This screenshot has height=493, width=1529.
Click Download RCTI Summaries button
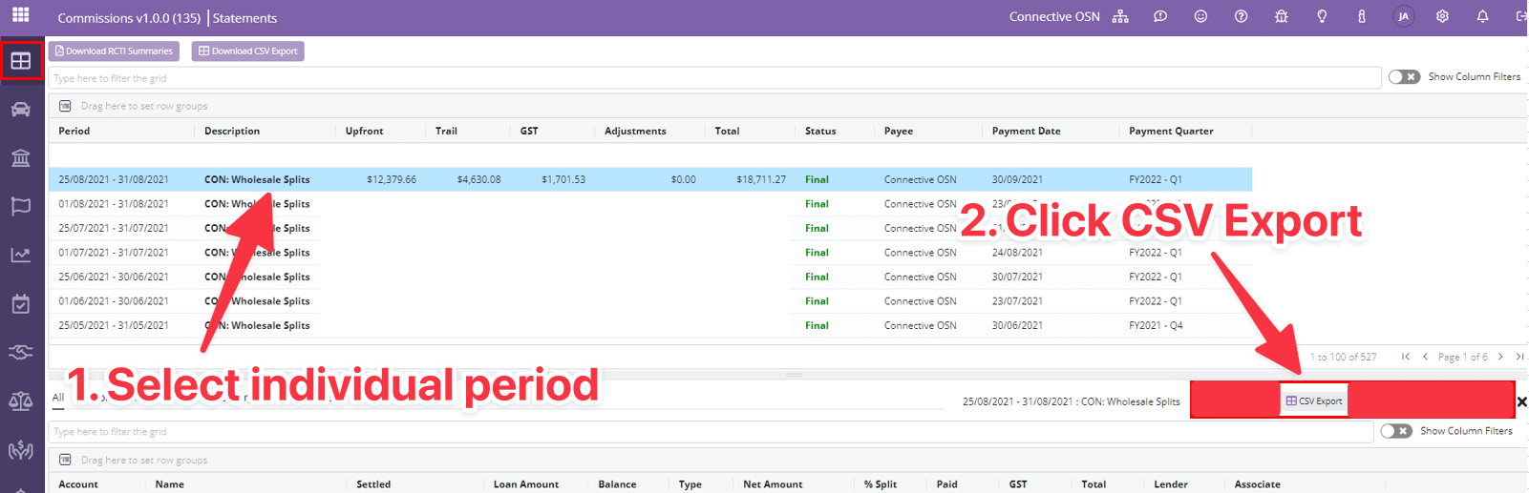tap(114, 51)
